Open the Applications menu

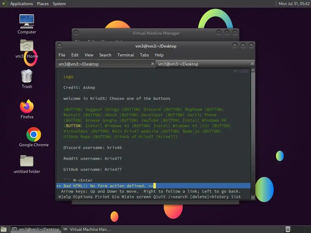pyautogui.click(x=22, y=4)
